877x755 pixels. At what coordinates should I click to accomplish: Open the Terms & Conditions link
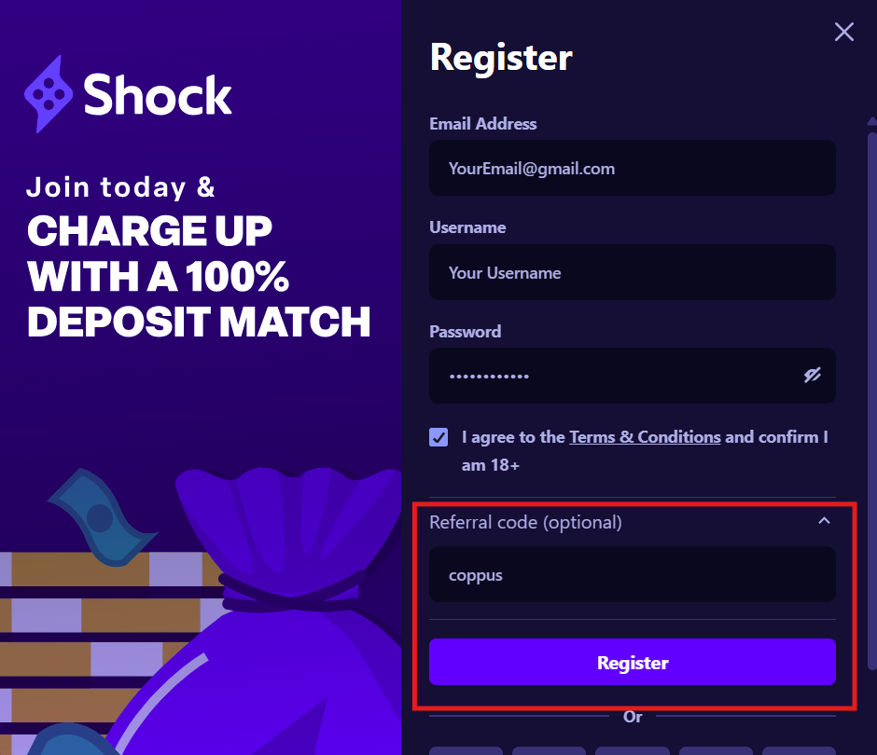tap(645, 437)
